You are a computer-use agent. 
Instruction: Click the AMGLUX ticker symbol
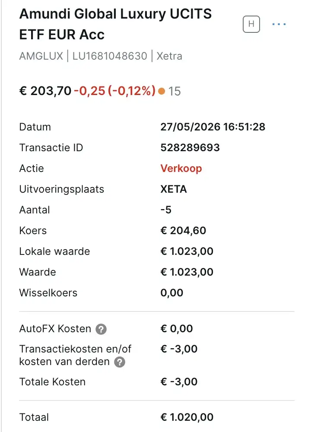[41, 56]
